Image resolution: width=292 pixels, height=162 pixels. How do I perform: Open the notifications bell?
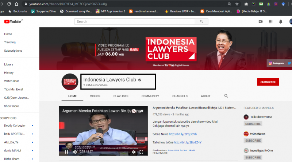[x=281, y=21]
